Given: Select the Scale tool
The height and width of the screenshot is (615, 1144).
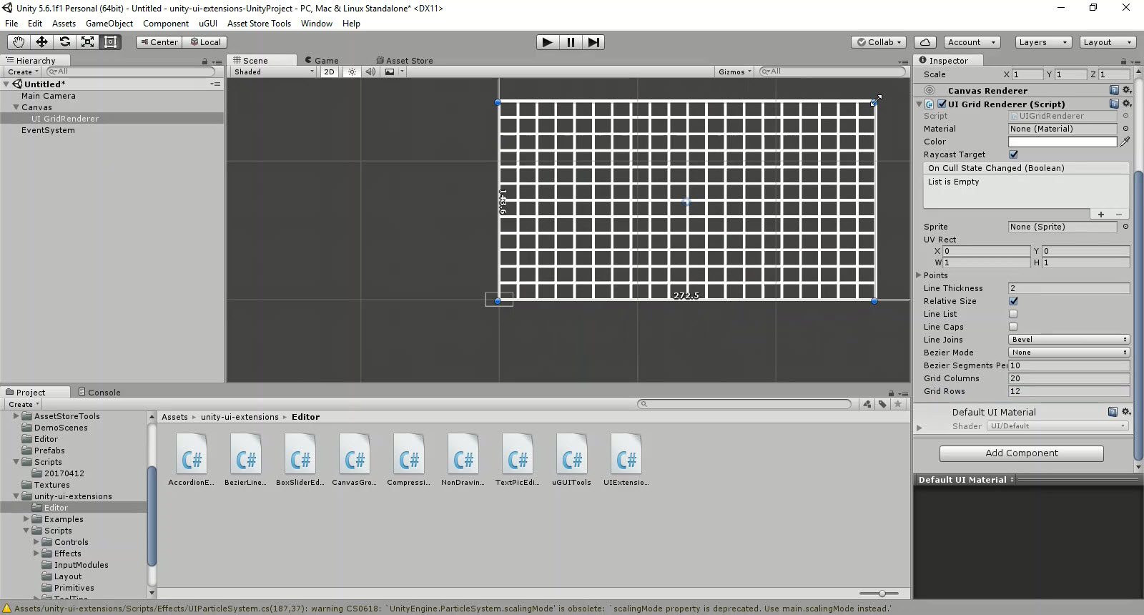Looking at the screenshot, I should [x=87, y=42].
